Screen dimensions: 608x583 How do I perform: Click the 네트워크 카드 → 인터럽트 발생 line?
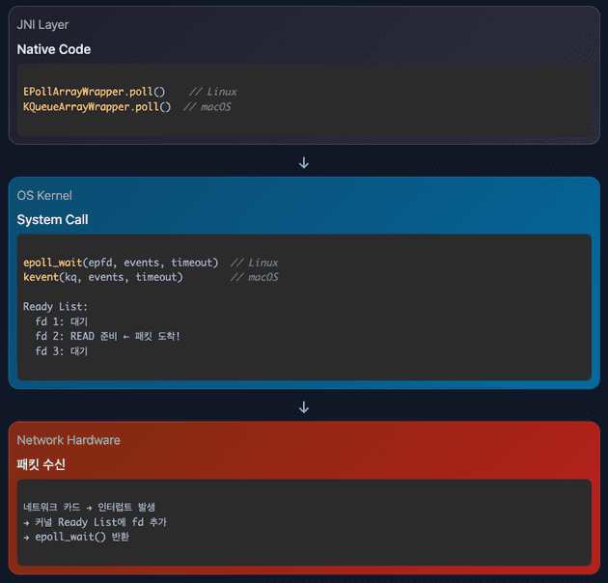[89, 507]
